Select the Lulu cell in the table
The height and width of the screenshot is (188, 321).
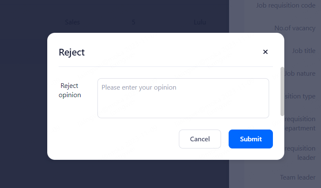[x=200, y=22]
